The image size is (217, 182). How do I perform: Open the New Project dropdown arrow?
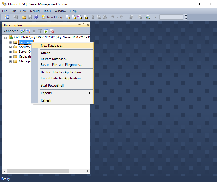pyautogui.click(x=11, y=17)
